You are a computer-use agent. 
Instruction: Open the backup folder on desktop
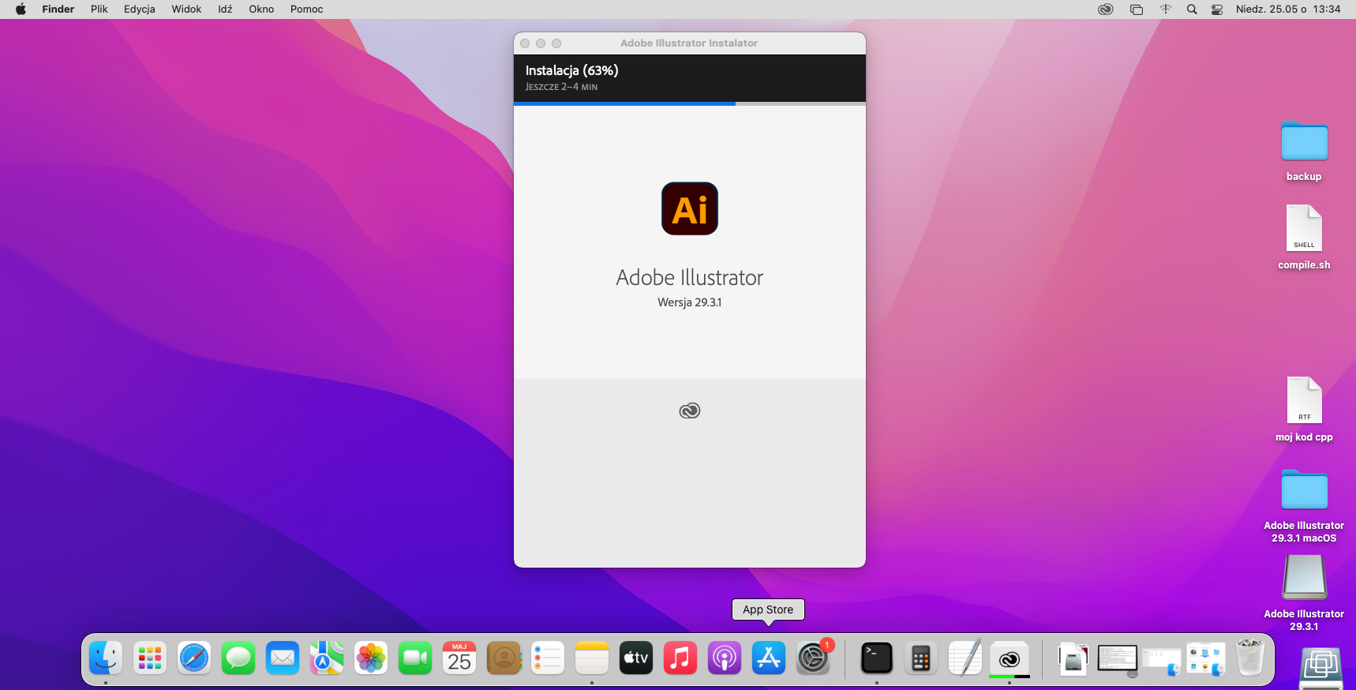[1304, 142]
